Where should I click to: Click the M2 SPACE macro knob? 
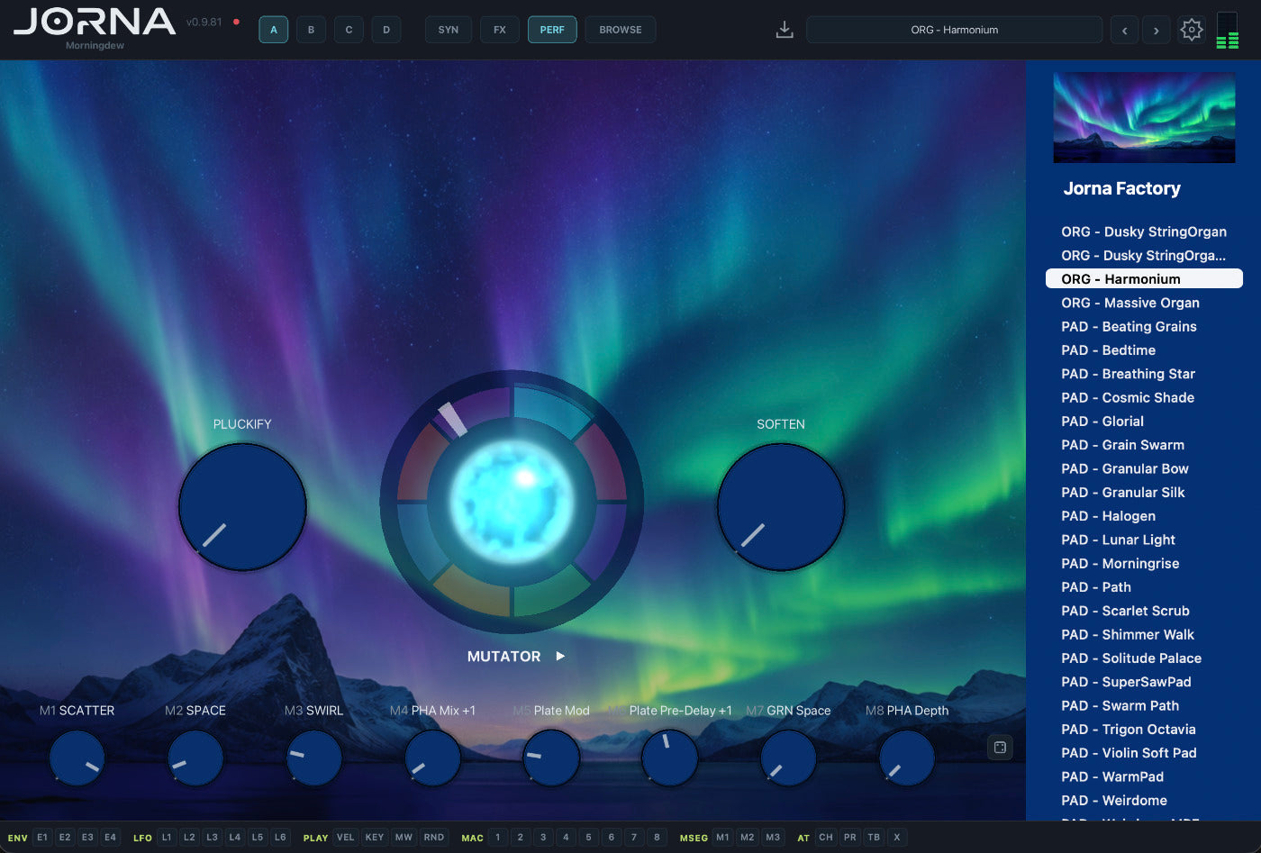pos(196,758)
